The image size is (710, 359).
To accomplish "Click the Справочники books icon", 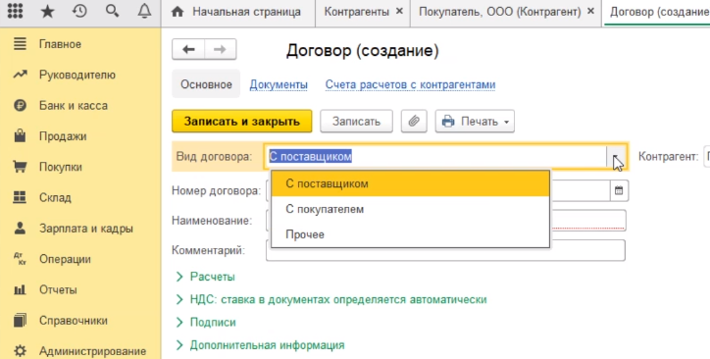I will 20,320.
